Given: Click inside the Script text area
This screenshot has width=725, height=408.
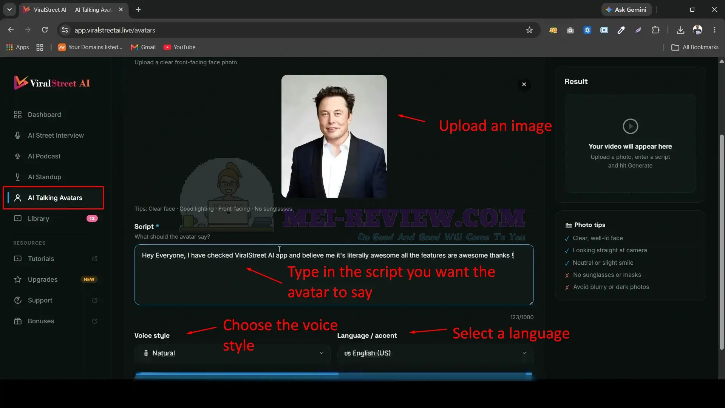Looking at the screenshot, I should pyautogui.click(x=334, y=275).
